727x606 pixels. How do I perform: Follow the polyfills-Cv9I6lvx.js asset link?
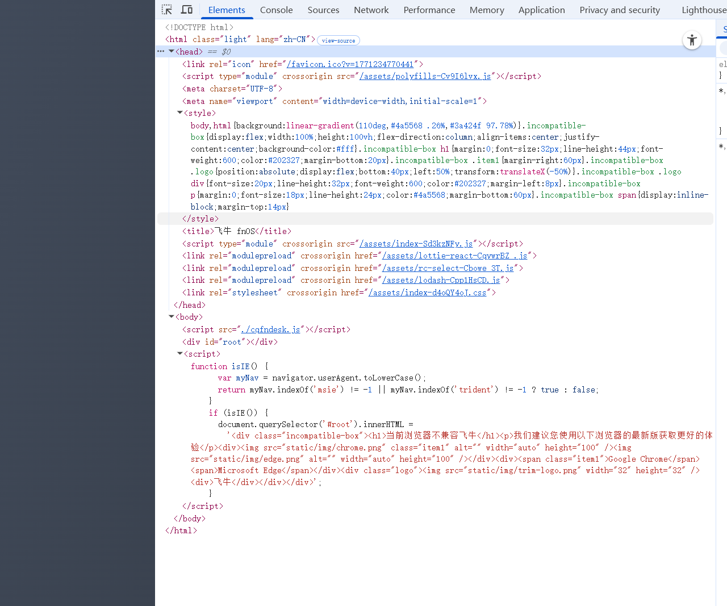[x=425, y=76]
